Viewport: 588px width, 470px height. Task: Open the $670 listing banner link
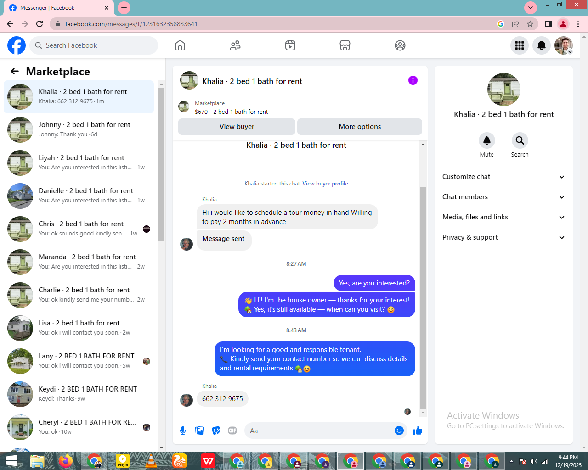pyautogui.click(x=300, y=107)
